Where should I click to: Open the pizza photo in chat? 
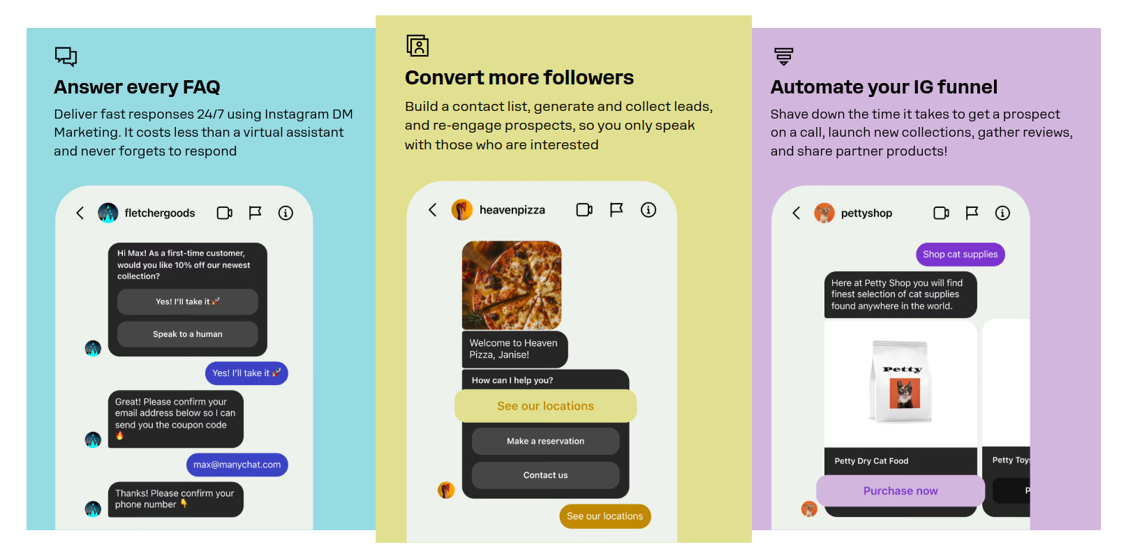click(512, 285)
